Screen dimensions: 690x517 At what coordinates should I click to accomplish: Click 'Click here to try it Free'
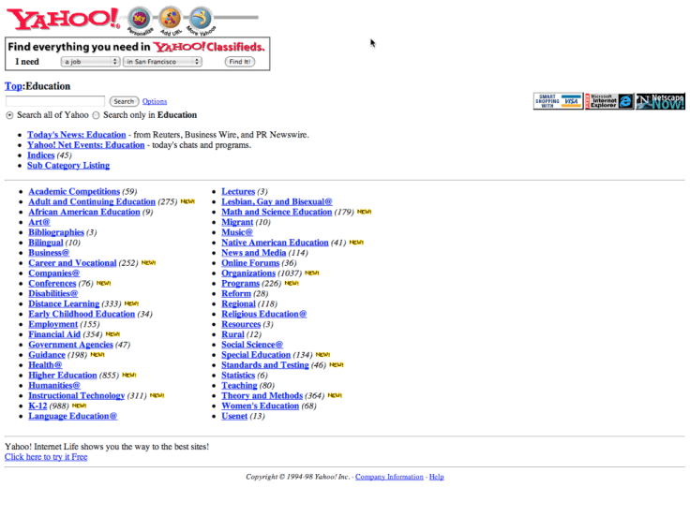coord(46,457)
